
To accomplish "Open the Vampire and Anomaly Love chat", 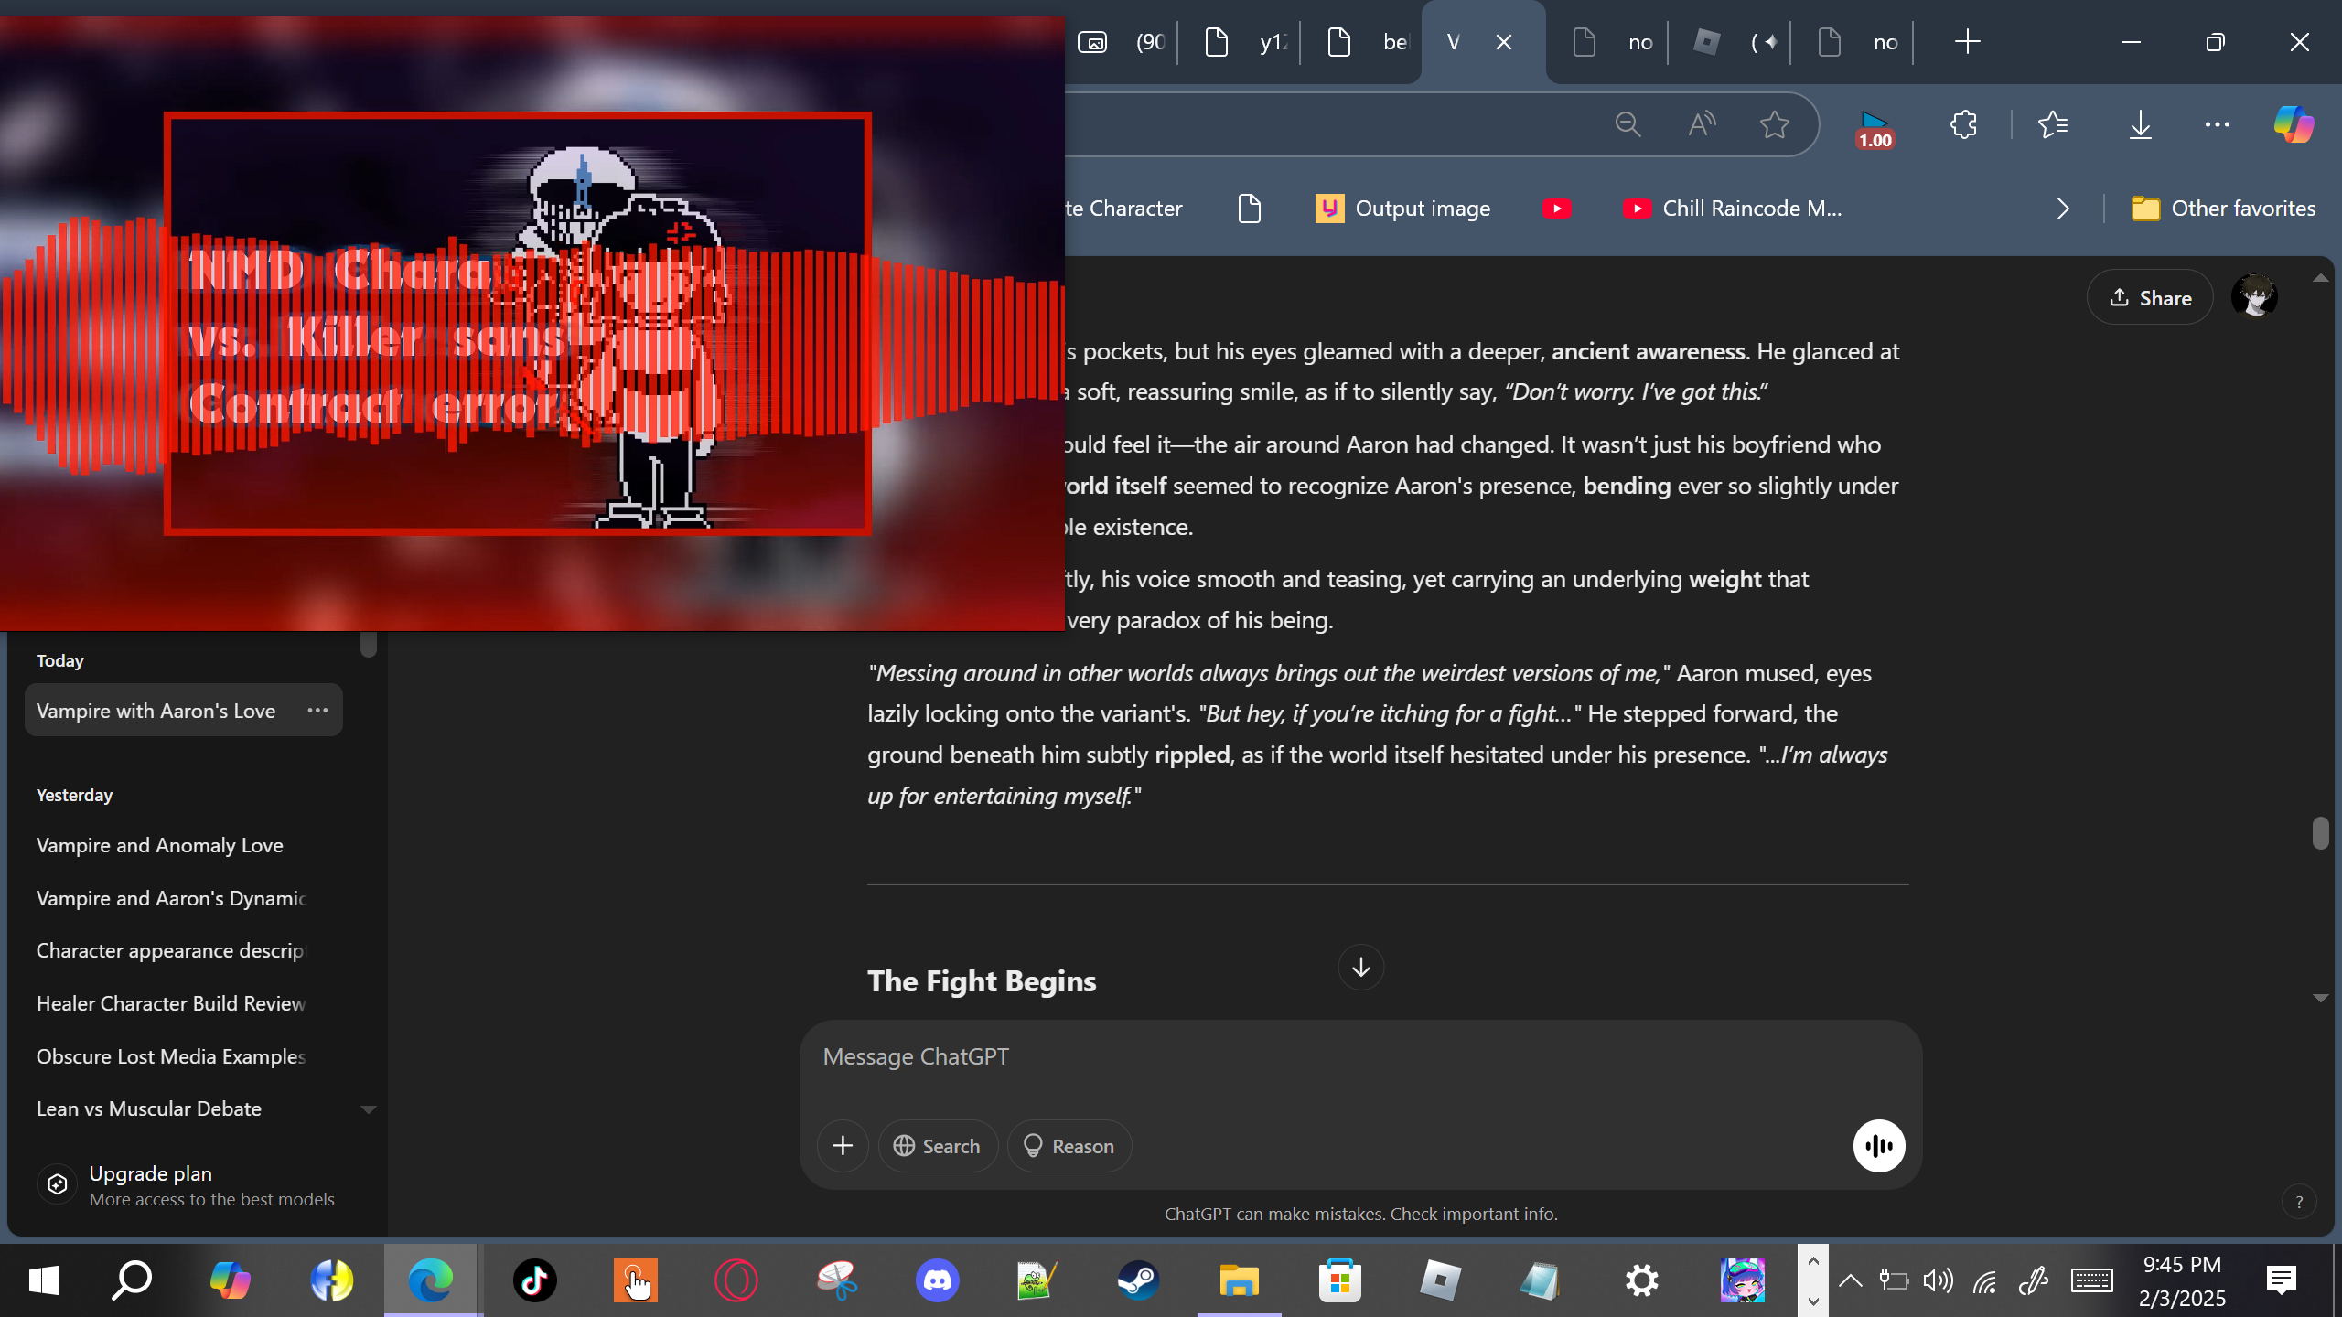I will [x=159, y=845].
